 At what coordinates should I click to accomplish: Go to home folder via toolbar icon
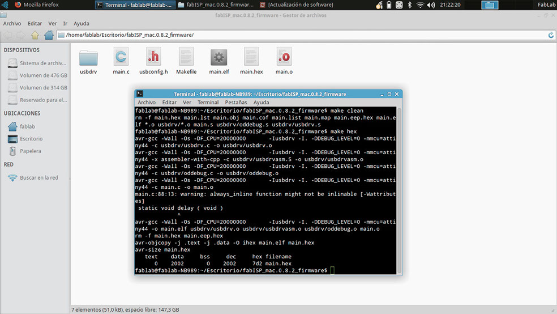pyautogui.click(x=49, y=35)
